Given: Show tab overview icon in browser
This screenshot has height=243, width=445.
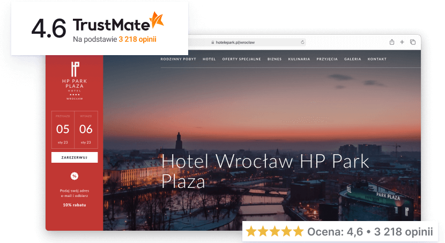Looking at the screenshot, I should [413, 42].
